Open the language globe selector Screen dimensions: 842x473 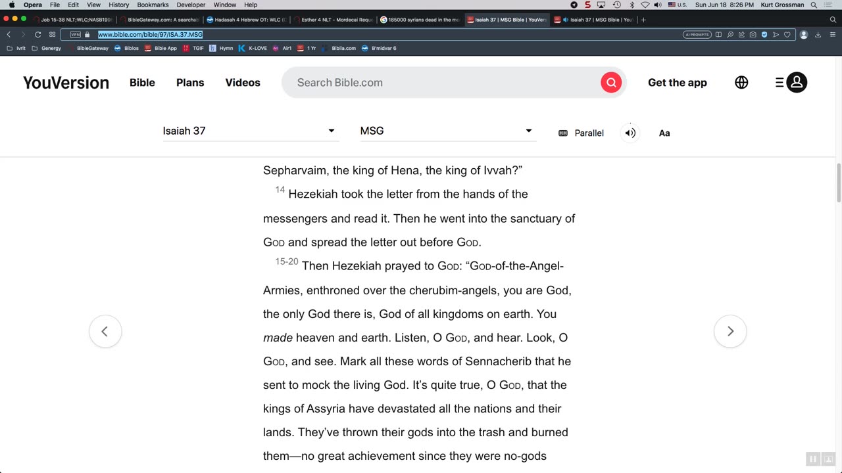click(x=741, y=82)
